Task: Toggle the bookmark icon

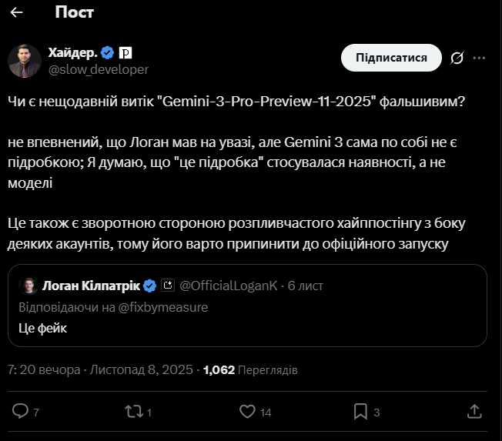Action: (x=360, y=411)
